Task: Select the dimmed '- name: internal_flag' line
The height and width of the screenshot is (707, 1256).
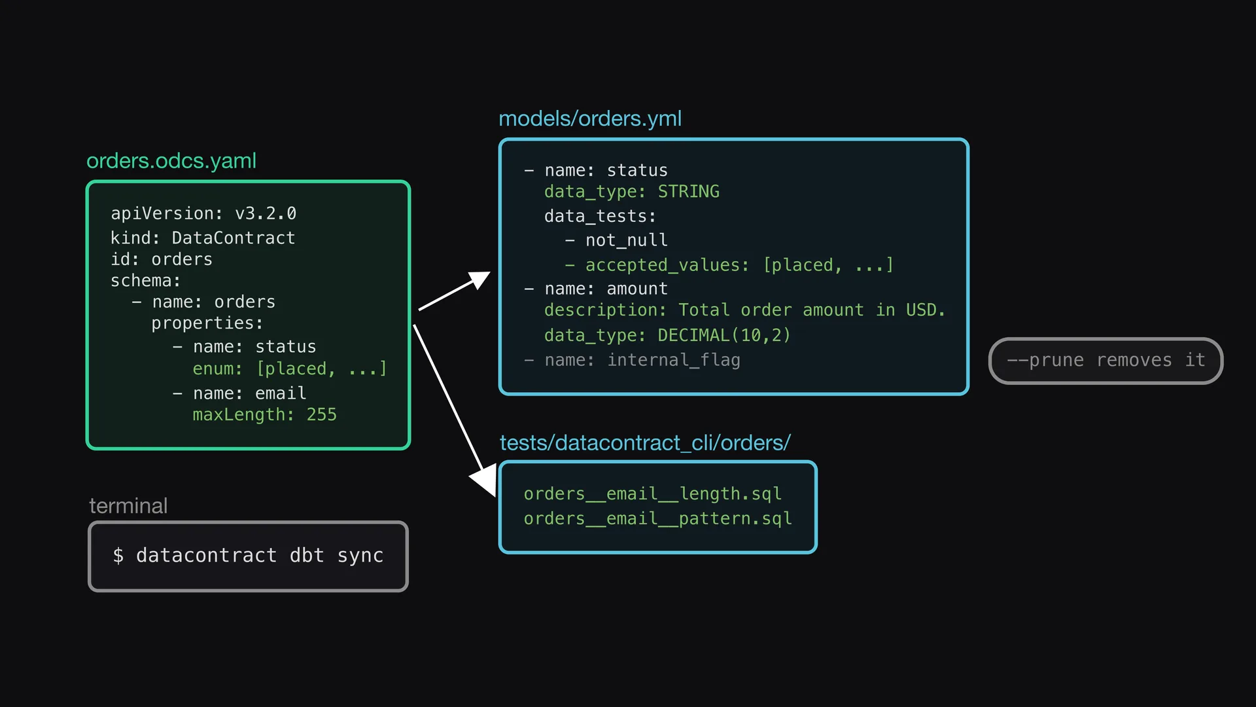Action: pyautogui.click(x=632, y=360)
